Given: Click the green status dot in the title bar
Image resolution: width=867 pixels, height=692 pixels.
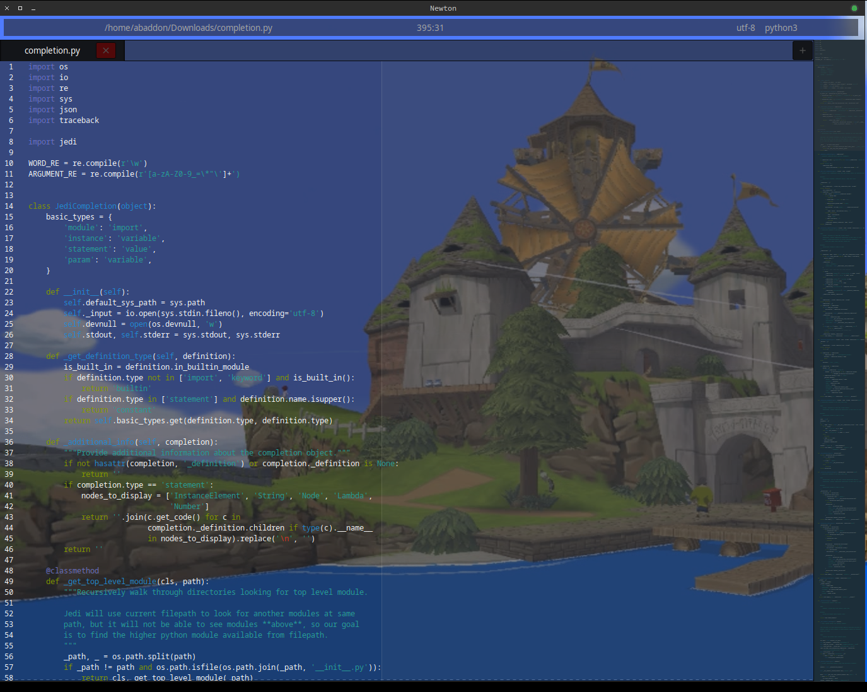Looking at the screenshot, I should (x=854, y=8).
